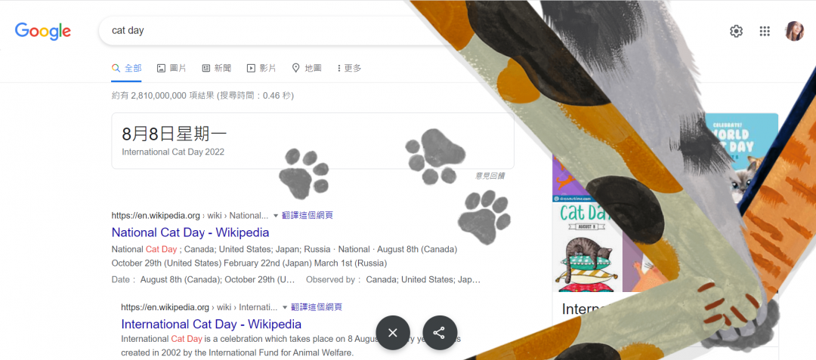
Task: Switch to the 新聞 (News) tab
Action: click(x=217, y=68)
